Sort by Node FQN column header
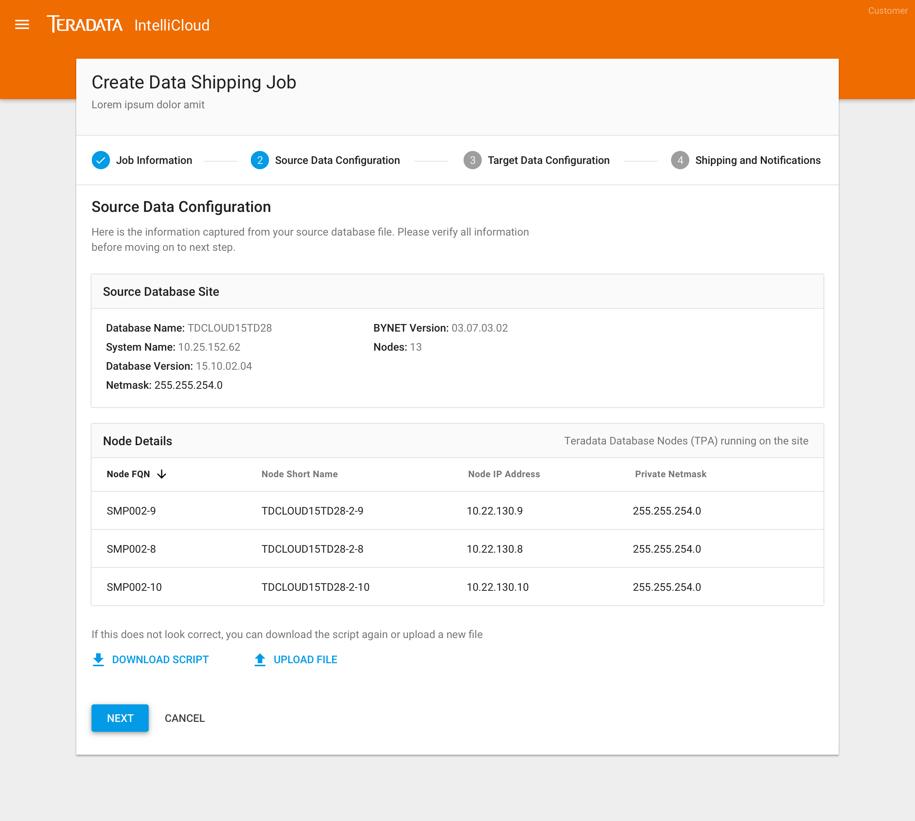 pyautogui.click(x=128, y=474)
